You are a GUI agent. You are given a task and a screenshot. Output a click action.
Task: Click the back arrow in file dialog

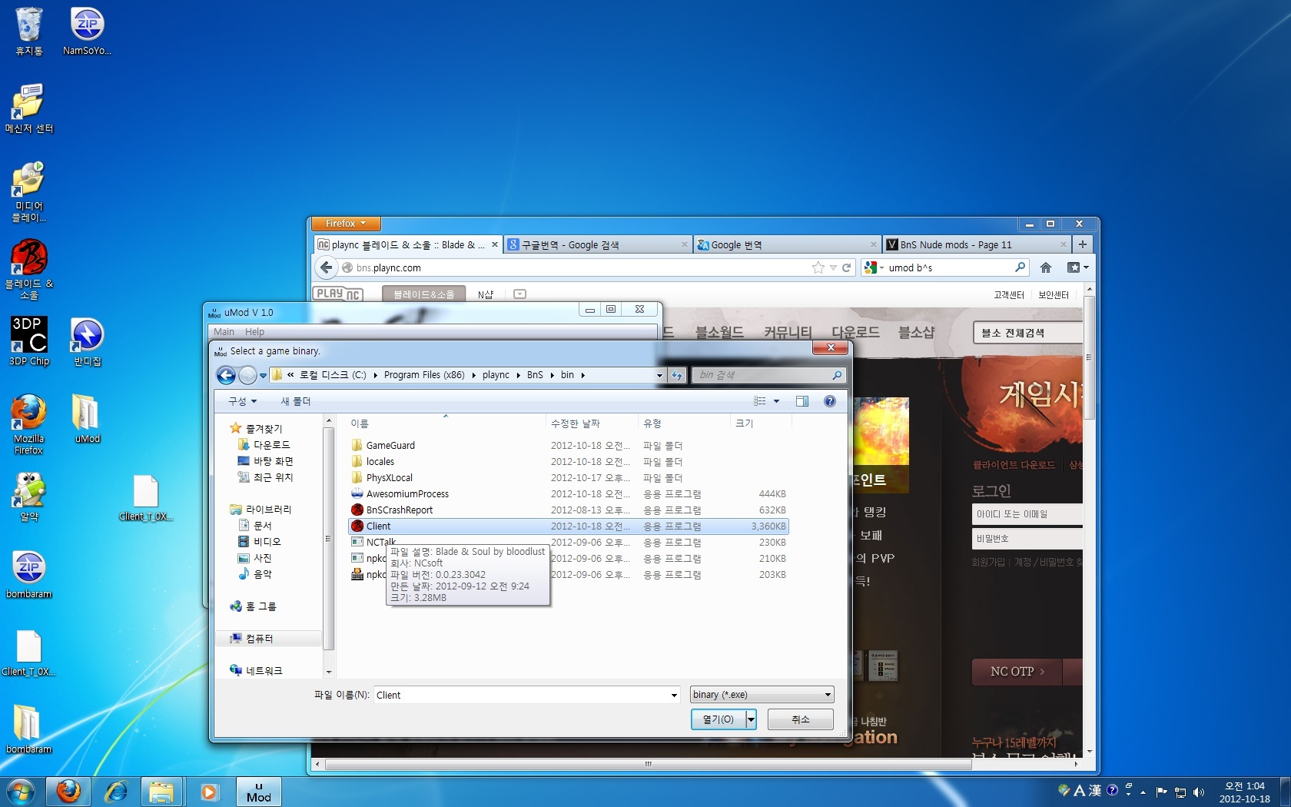point(226,375)
